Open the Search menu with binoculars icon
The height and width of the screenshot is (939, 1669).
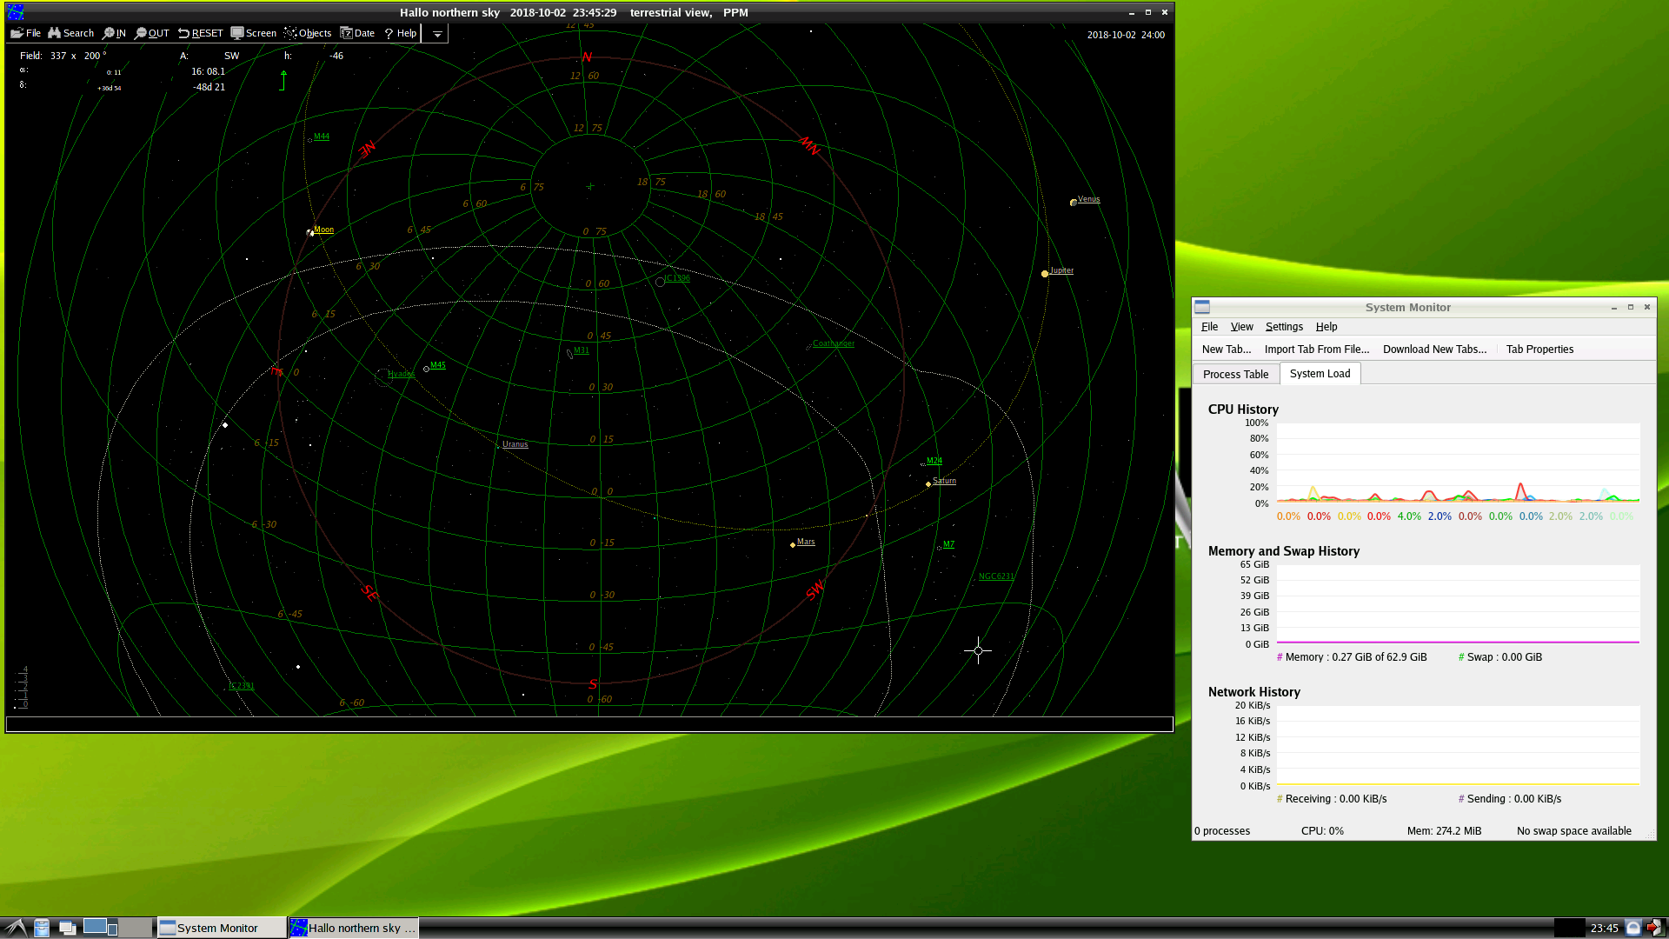click(70, 33)
